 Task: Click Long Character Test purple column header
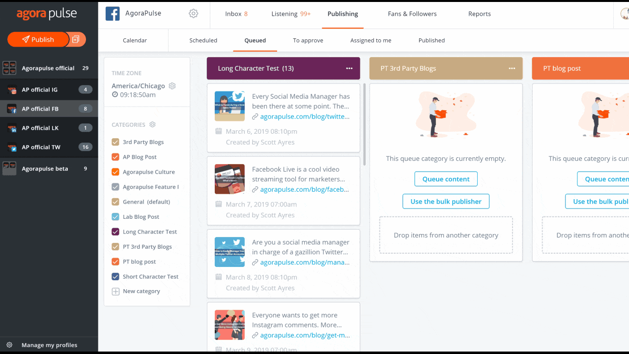pos(284,68)
